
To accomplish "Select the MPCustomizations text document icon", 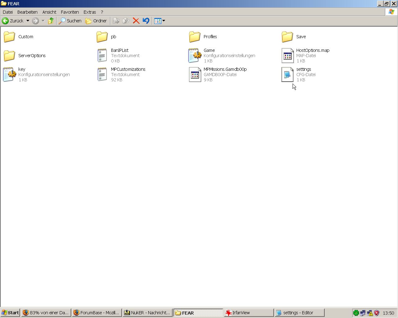I will pyautogui.click(x=102, y=75).
